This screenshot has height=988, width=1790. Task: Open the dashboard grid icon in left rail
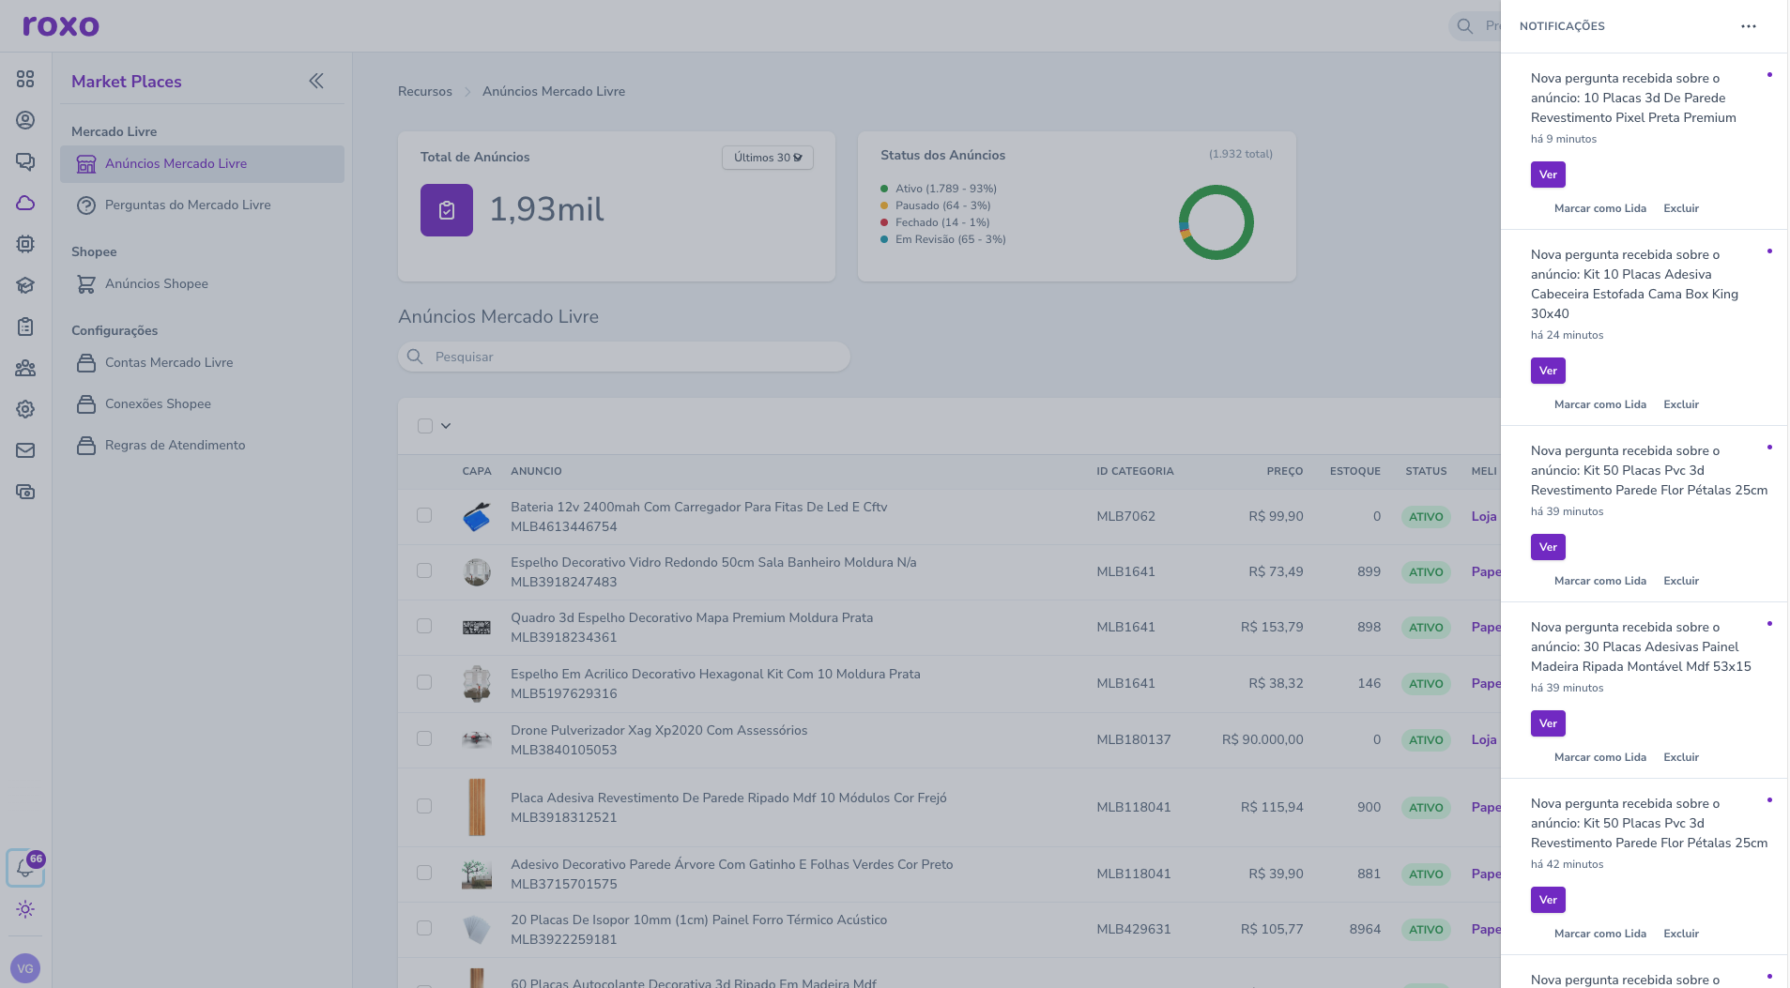coord(25,79)
